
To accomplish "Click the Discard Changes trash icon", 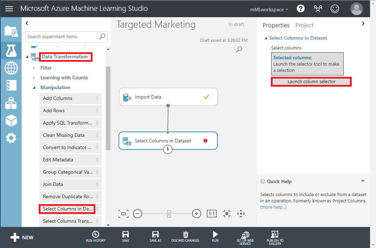I will 185,236.
